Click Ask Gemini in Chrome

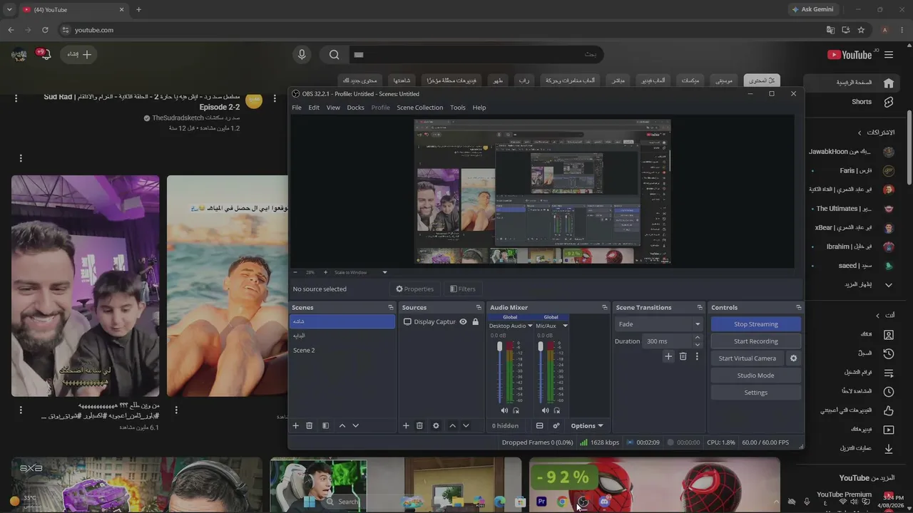coord(812,10)
